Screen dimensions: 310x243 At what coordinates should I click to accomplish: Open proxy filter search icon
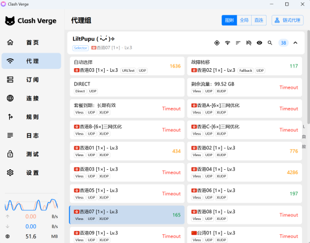click(270, 43)
